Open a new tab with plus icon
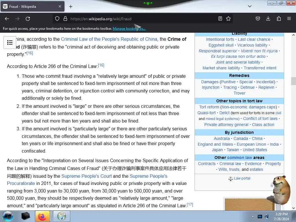 coord(71,6)
